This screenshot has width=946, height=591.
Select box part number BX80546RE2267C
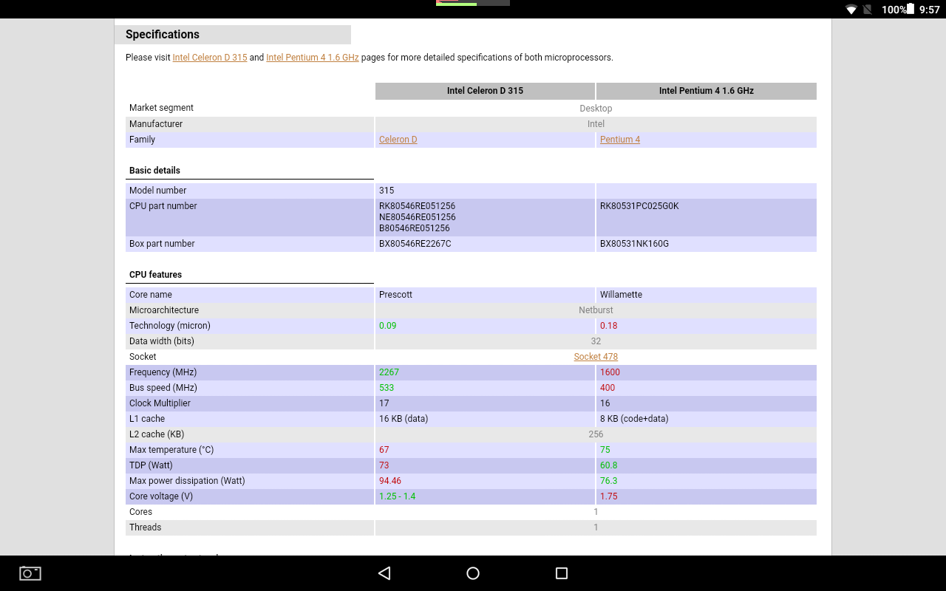point(415,244)
